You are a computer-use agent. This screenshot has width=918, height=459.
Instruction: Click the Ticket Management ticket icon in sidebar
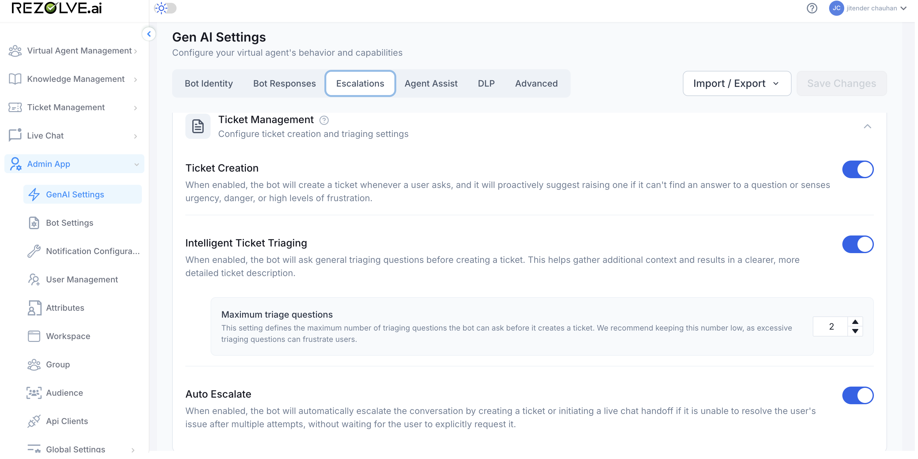coord(15,107)
